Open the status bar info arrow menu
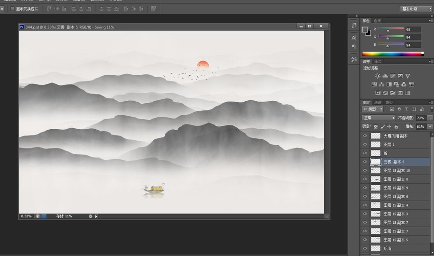Screen dimensions: 434x256 pos(96,216)
